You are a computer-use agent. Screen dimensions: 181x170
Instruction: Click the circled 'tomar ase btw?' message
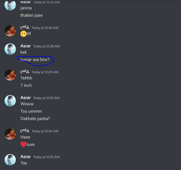(35, 60)
